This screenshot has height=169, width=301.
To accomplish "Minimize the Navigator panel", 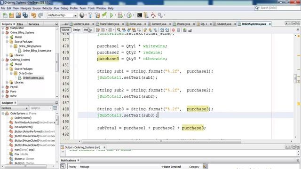I will 56,103.
